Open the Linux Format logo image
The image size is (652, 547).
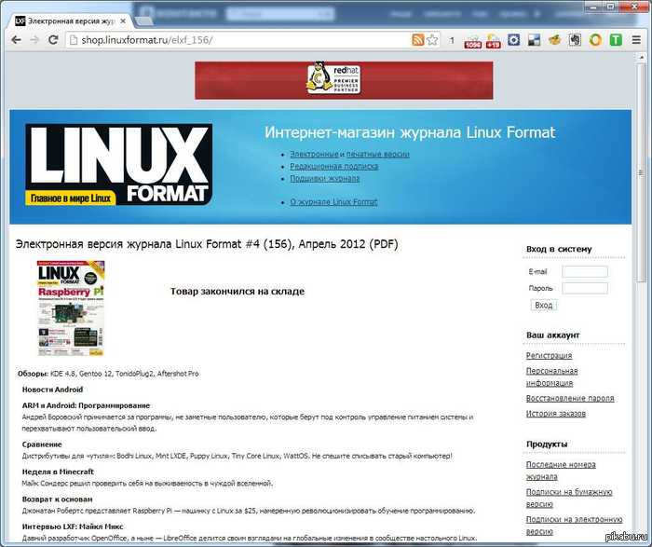[x=119, y=164]
